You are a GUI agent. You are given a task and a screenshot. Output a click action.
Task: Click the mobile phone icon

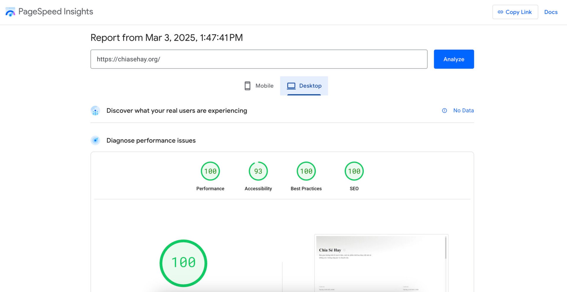(247, 86)
